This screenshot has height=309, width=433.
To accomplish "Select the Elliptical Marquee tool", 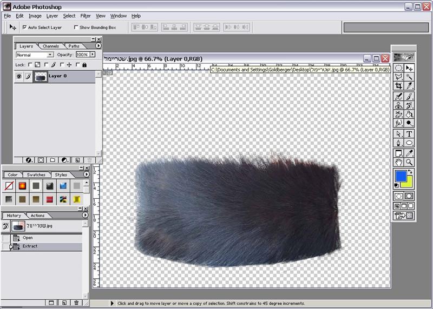I will (398, 68).
